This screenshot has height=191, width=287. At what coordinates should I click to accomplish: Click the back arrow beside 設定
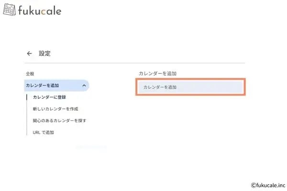[x=30, y=53]
